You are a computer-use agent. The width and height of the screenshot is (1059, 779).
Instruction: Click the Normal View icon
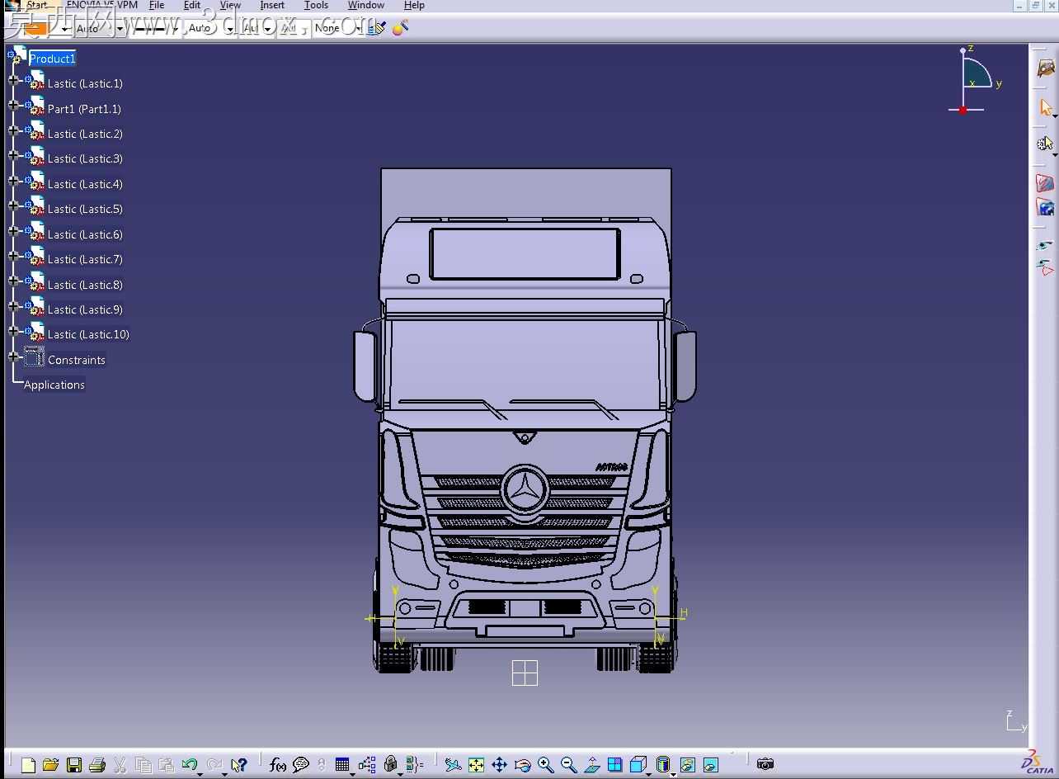pos(591,765)
